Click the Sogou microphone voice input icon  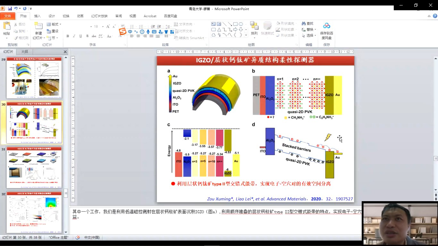(x=148, y=32)
